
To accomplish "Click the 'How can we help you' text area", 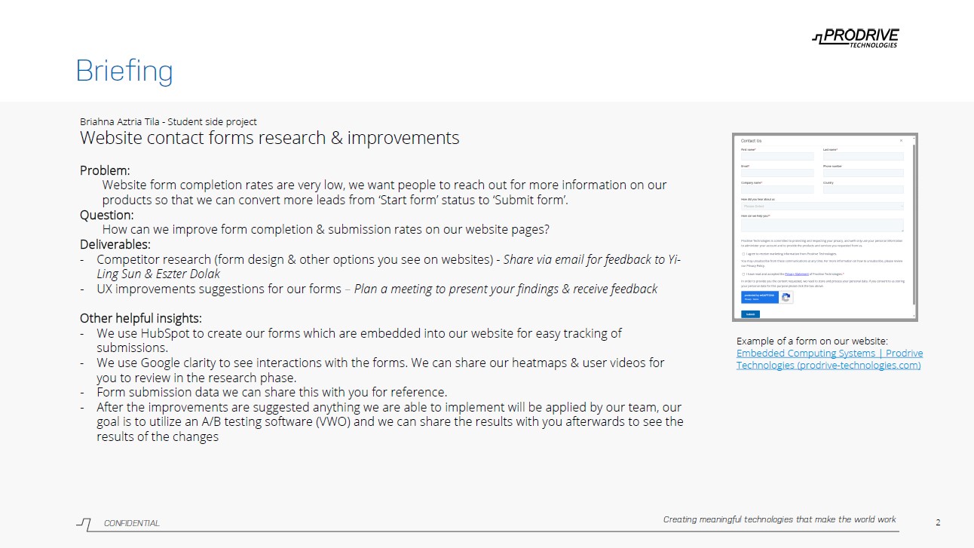I will tap(822, 225).
